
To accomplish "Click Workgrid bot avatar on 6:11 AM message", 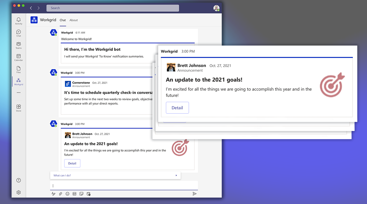I will point(54,33).
